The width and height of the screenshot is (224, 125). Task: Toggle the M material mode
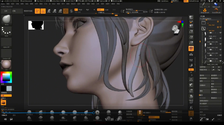click(x=94, y=10)
